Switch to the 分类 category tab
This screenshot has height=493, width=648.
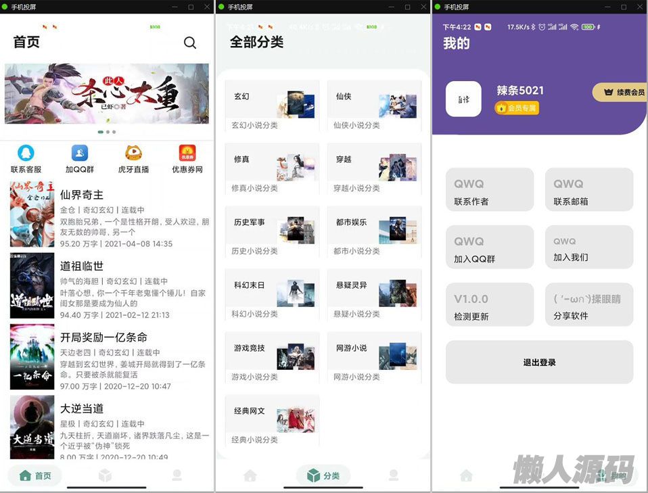[323, 475]
